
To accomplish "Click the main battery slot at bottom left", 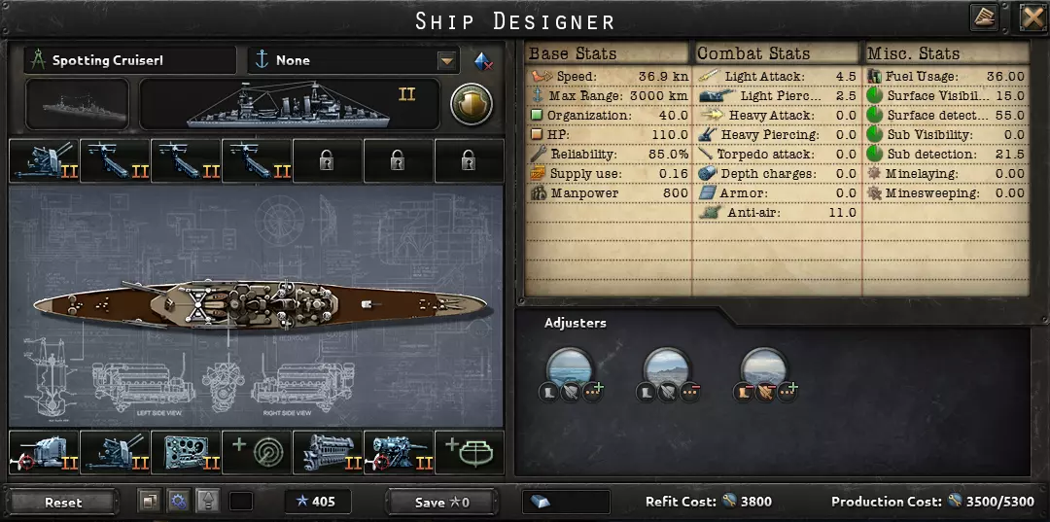I will click(x=44, y=452).
